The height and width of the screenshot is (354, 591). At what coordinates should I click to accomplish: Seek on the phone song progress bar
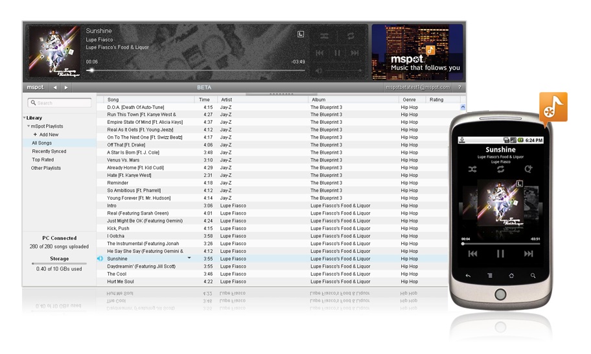500,244
